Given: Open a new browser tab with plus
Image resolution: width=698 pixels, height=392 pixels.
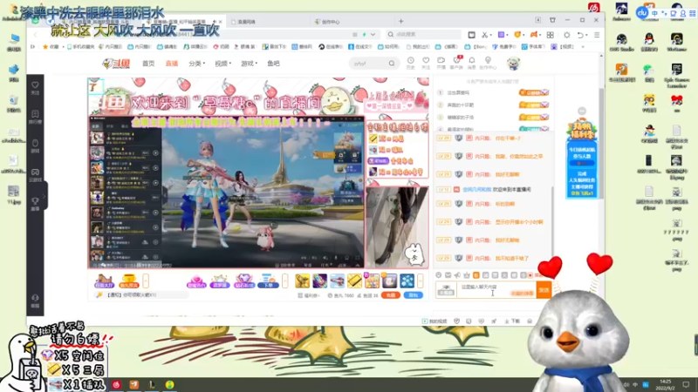Looking at the screenshot, I should tap(400, 21).
